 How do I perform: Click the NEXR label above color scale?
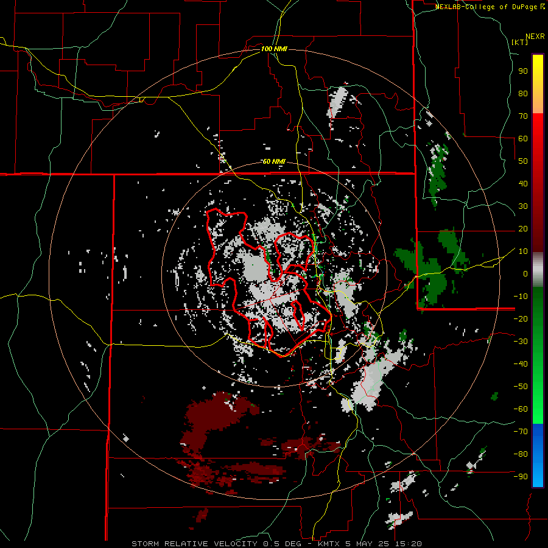(535, 37)
